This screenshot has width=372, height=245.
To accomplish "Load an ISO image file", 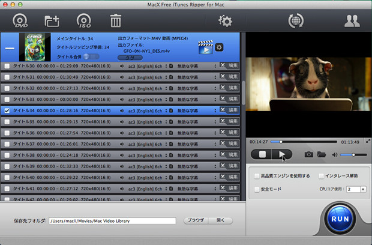I will point(84,21).
